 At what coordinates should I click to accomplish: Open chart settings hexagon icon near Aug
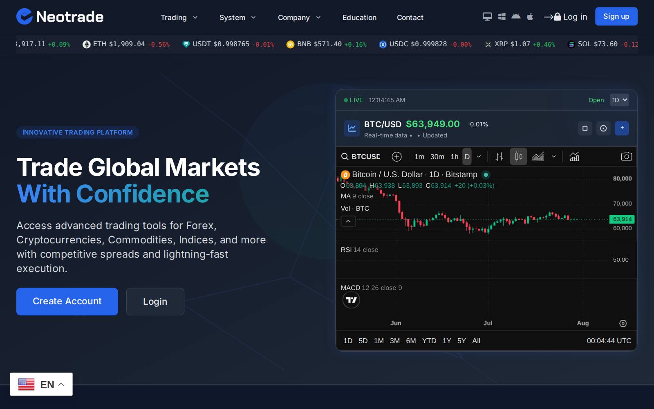623,323
